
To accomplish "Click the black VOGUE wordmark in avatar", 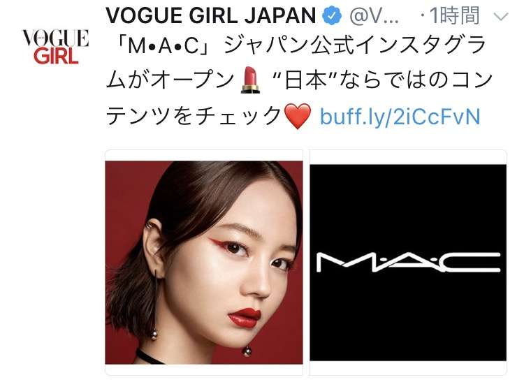I will 55,38.
